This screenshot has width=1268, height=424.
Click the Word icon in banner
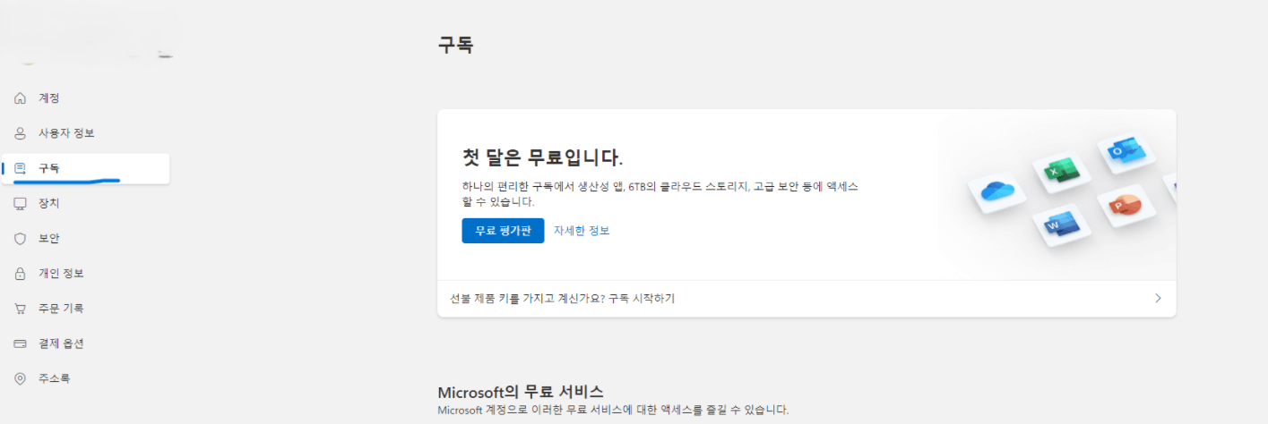1063,226
